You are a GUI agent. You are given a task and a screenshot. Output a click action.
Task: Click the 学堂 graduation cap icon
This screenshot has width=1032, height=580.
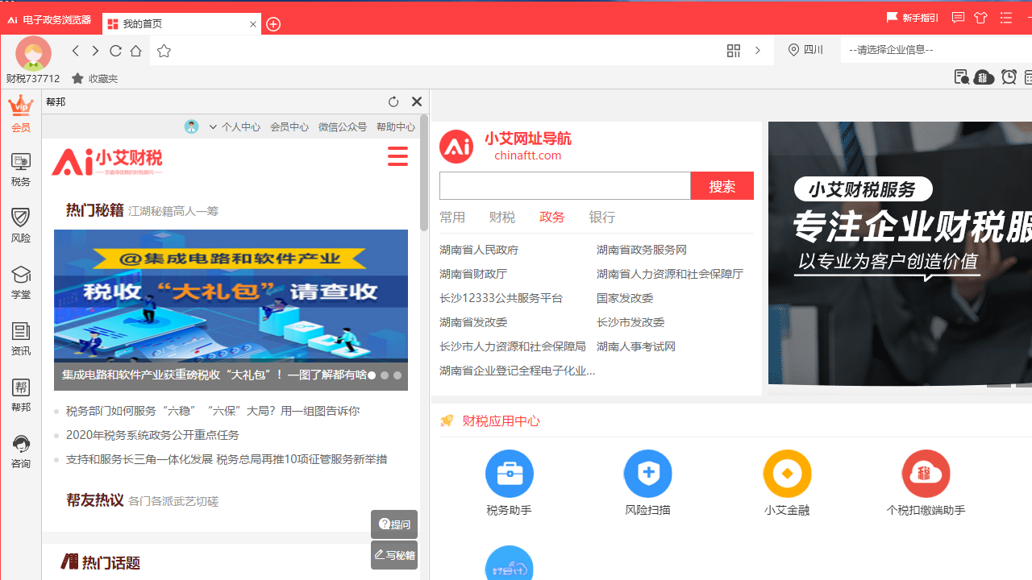20,281
